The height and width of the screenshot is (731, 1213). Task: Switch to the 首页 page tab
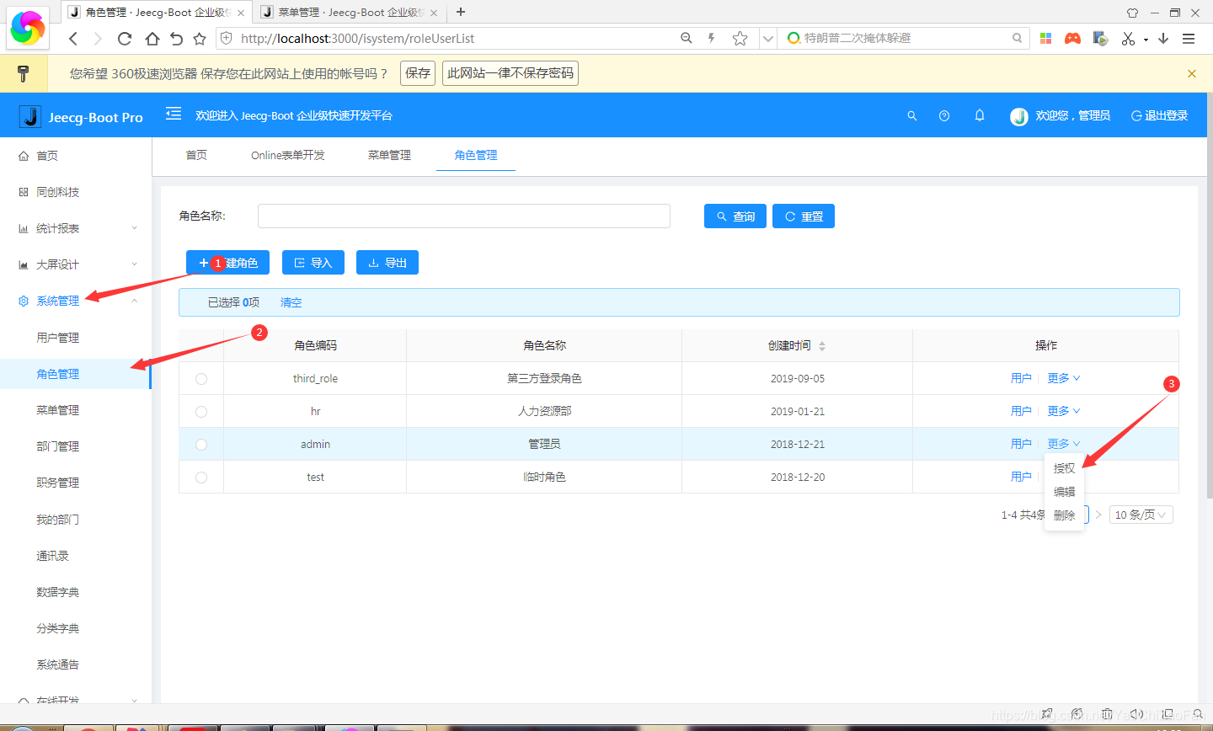pyautogui.click(x=196, y=155)
